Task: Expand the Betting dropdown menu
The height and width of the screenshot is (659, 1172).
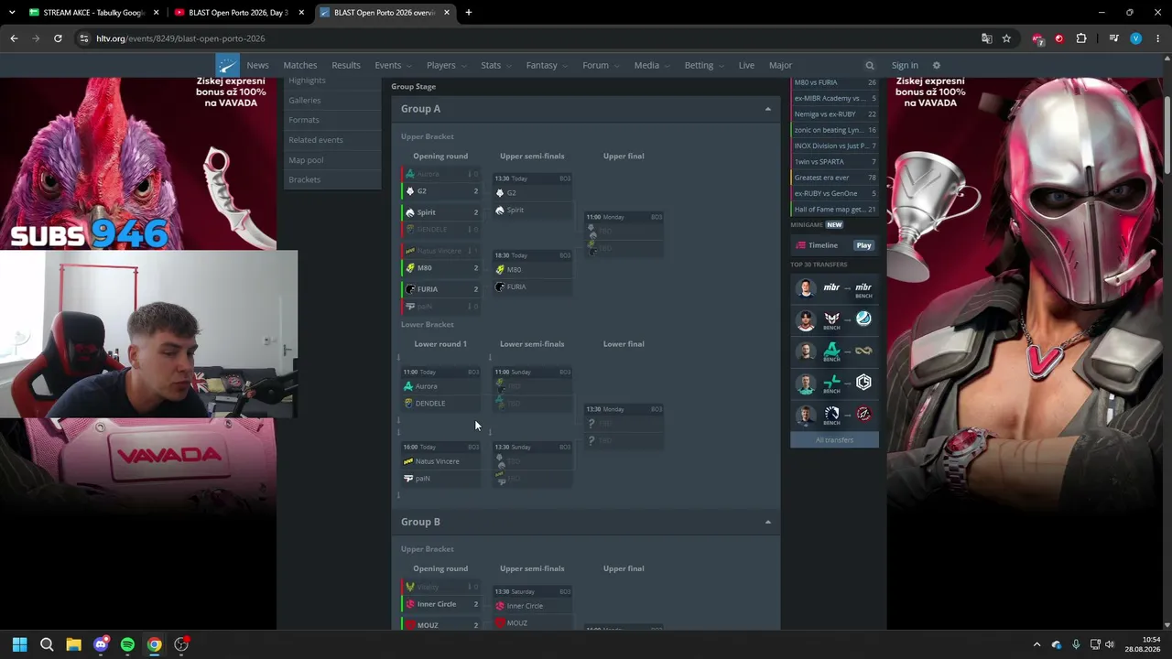Action: (704, 65)
